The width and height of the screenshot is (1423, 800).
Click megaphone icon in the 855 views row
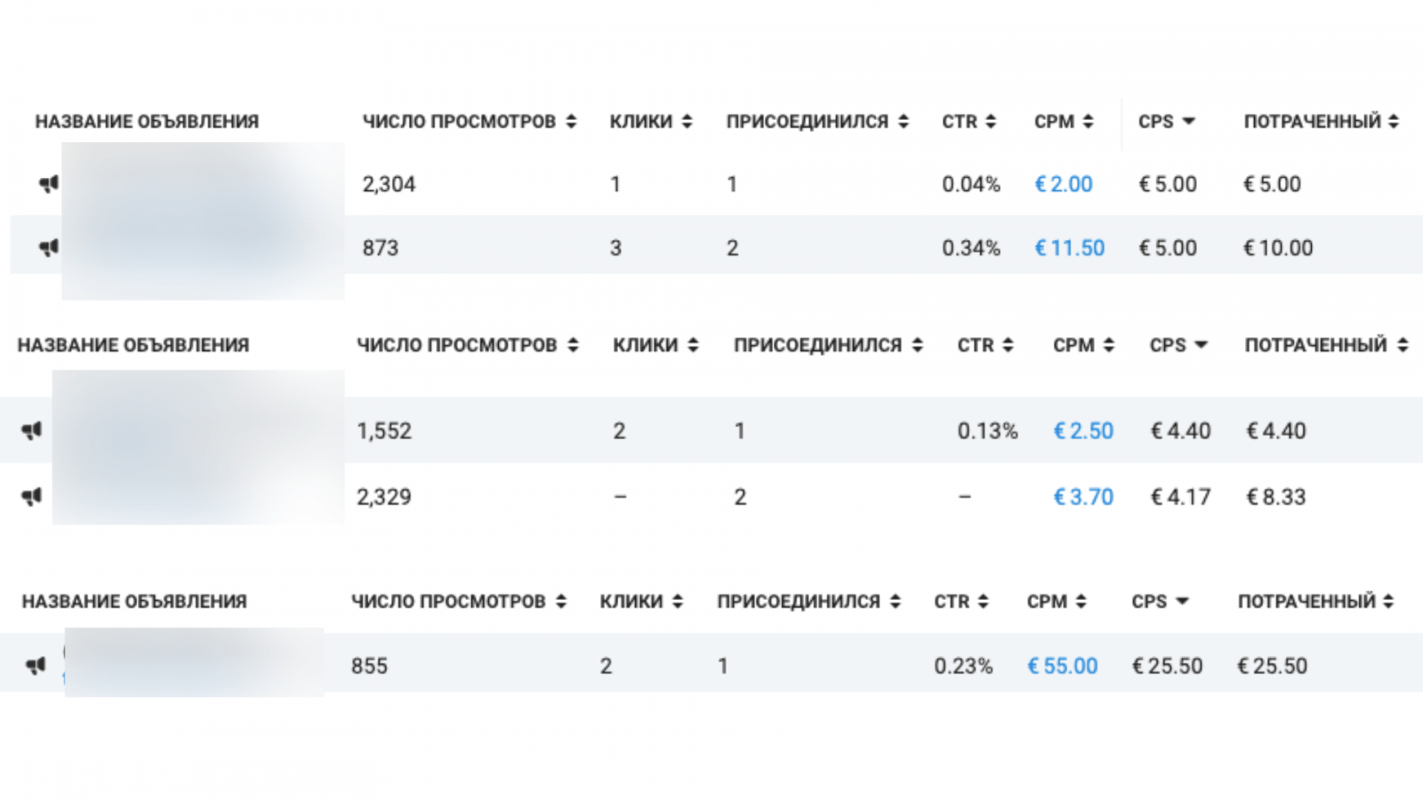36,666
